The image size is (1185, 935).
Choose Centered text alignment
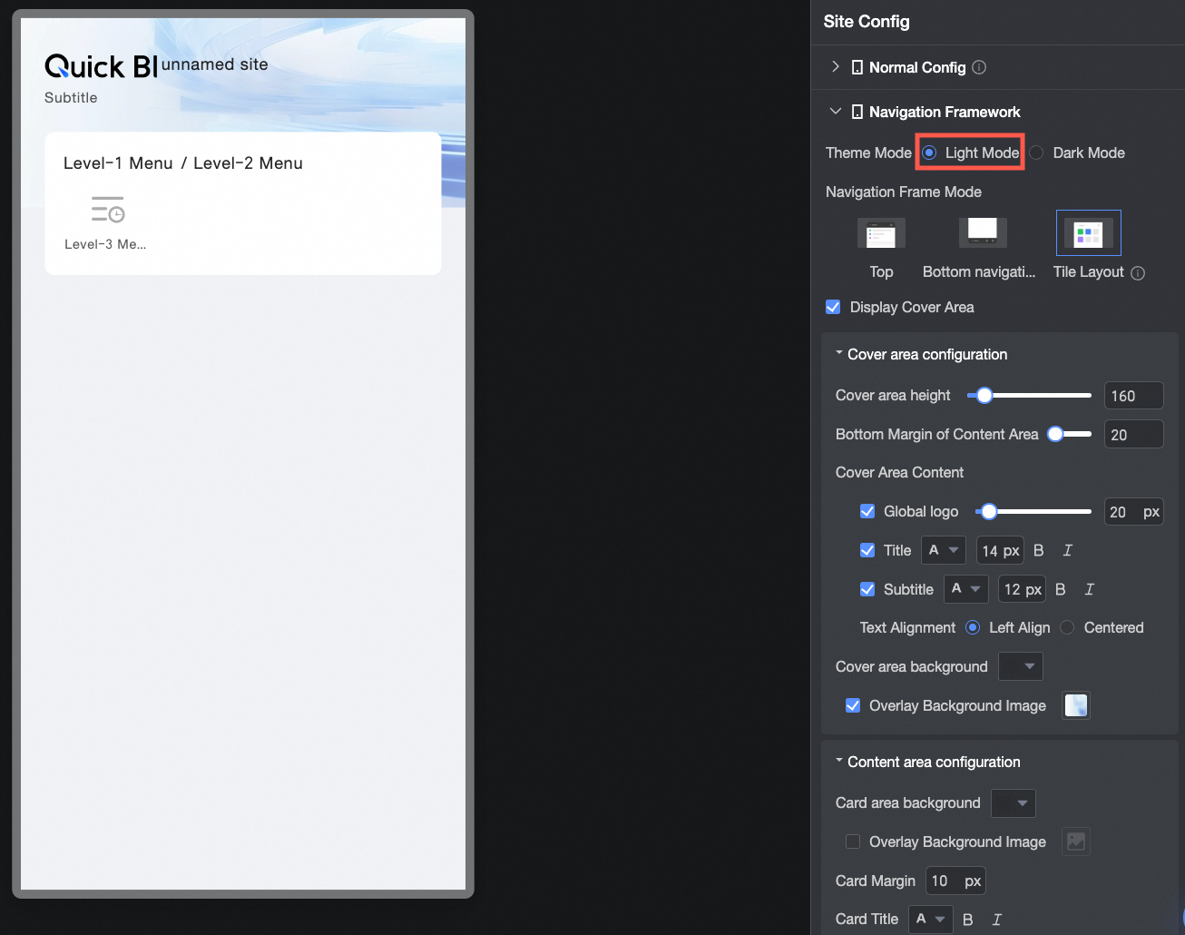(1068, 627)
